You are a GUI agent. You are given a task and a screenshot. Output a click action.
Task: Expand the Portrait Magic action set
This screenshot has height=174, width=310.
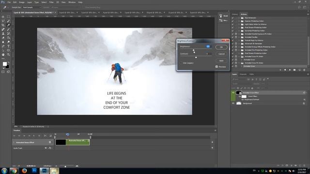click(x=239, y=41)
